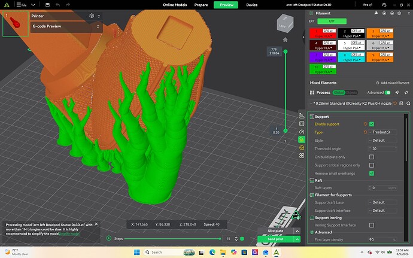
Task: Click the headset support icon in title bar
Action: (x=384, y=5)
